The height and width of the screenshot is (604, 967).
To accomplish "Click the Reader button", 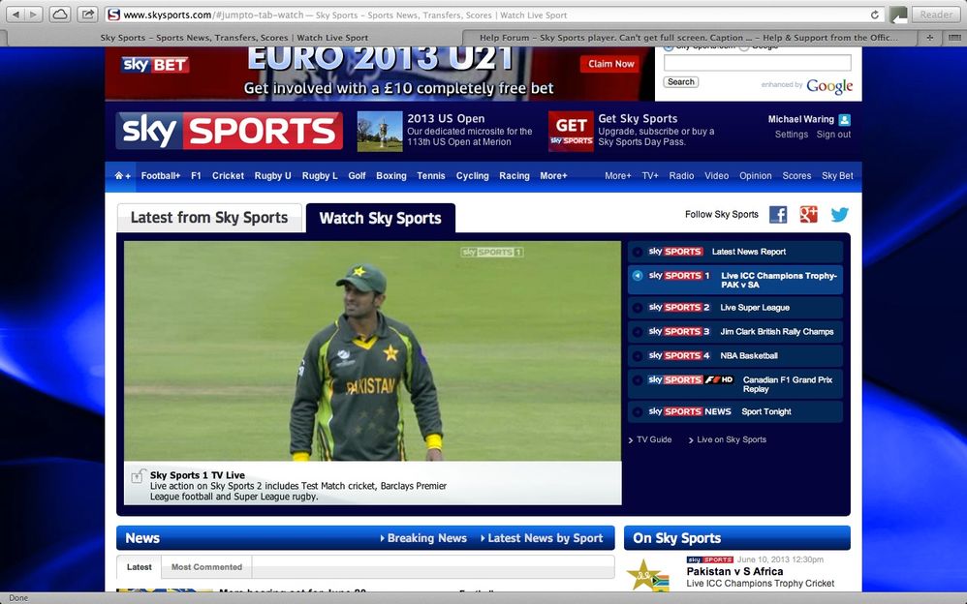I will click(936, 15).
